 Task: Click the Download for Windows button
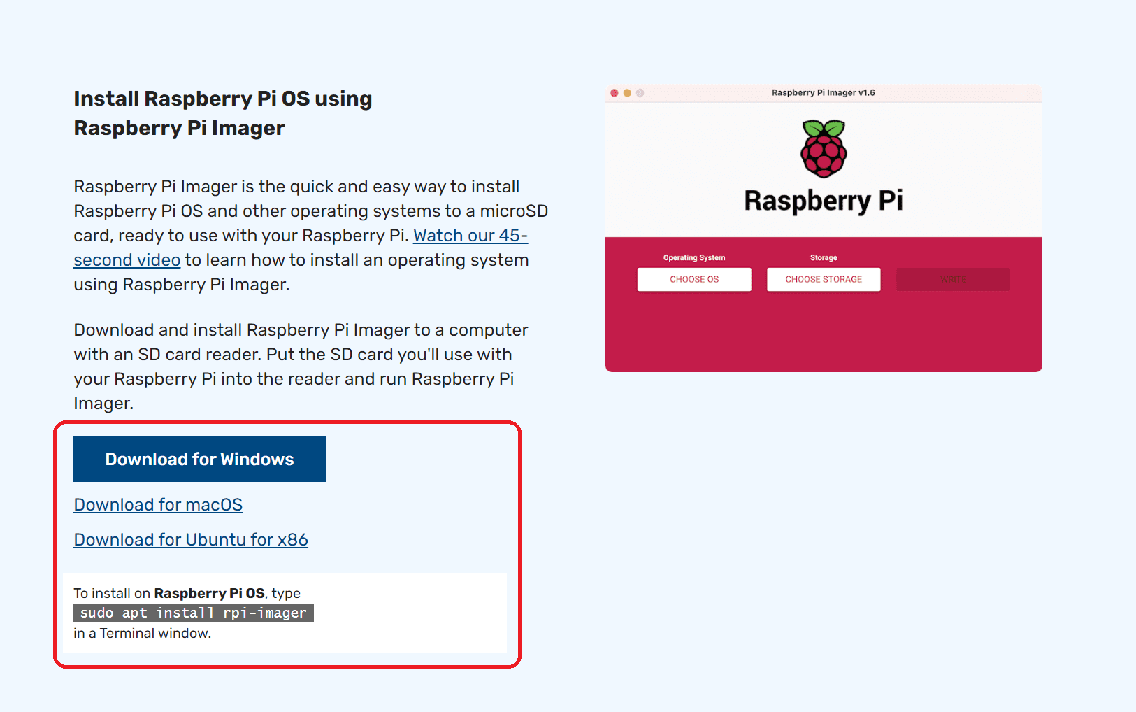tap(199, 459)
